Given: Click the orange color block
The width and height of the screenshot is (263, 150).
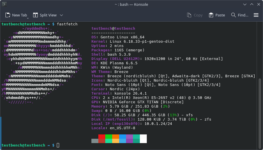Looking at the screenshot, I should tap(116, 136).
